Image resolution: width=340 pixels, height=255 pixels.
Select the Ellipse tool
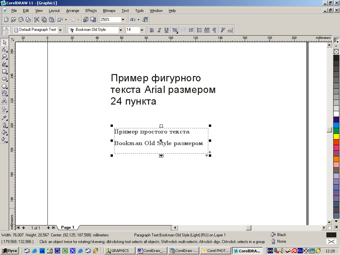click(x=4, y=79)
